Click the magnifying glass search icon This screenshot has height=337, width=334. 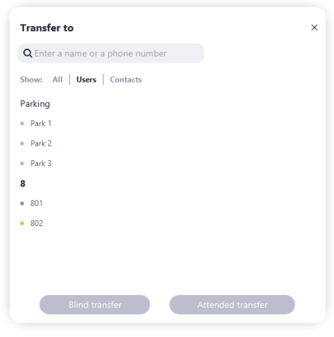tap(27, 53)
